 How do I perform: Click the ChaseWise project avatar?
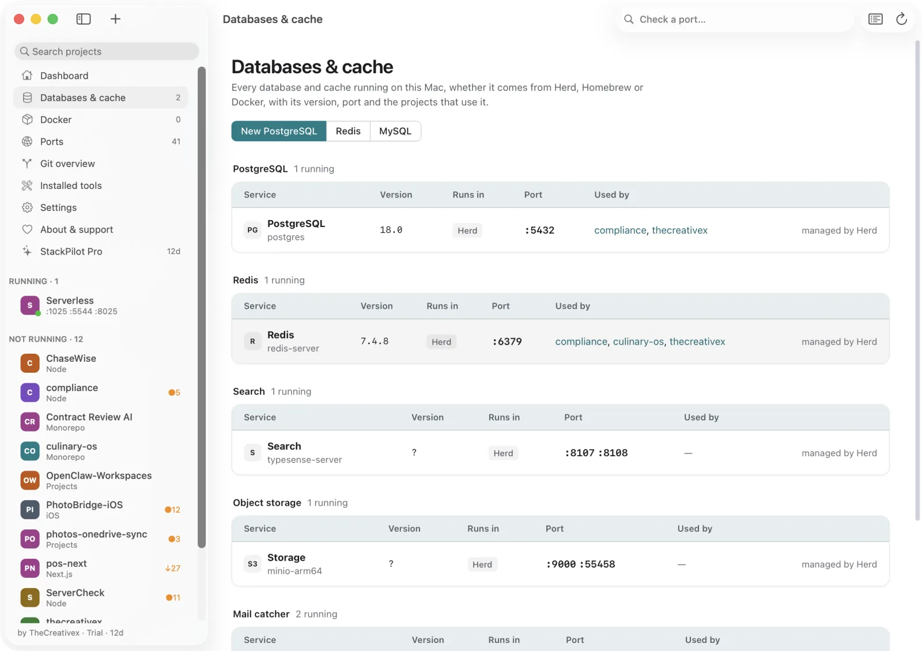pyautogui.click(x=30, y=363)
